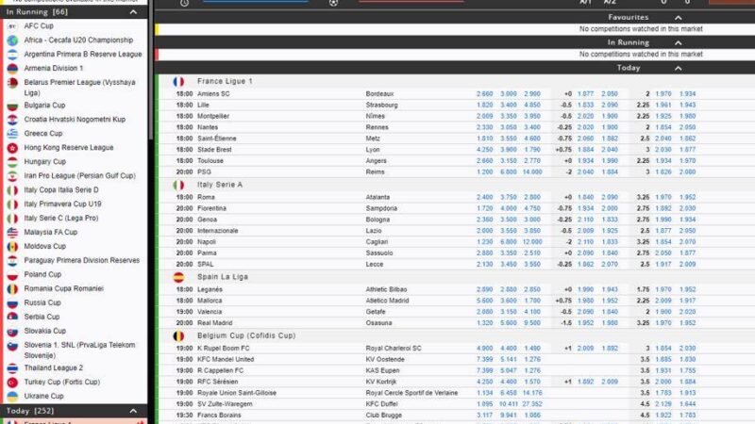This screenshot has width=755, height=424.
Task: Click the Belarus Premier League flag icon
Action: click(12, 83)
